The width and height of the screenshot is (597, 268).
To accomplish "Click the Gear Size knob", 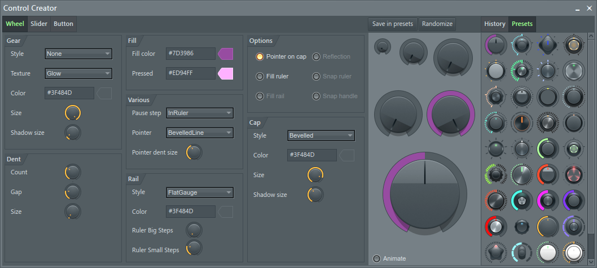I will point(73,113).
